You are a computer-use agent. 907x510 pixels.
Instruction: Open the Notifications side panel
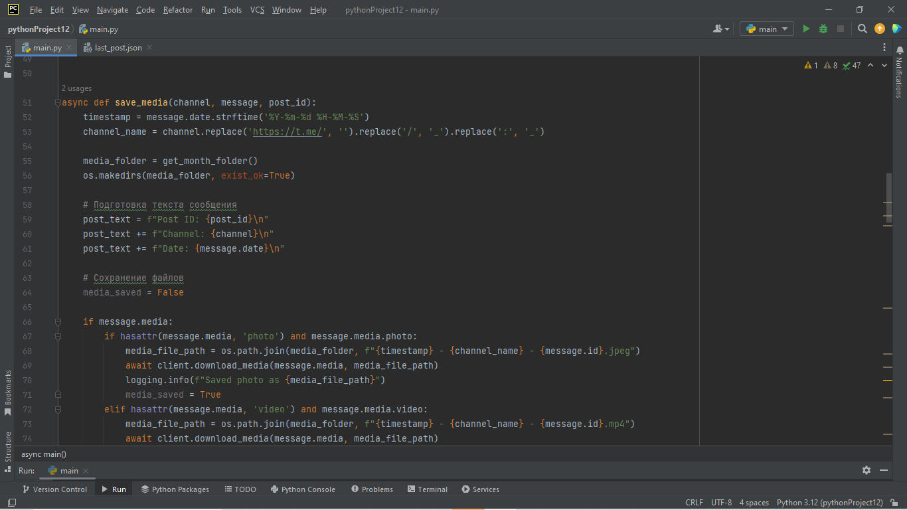coord(899,72)
